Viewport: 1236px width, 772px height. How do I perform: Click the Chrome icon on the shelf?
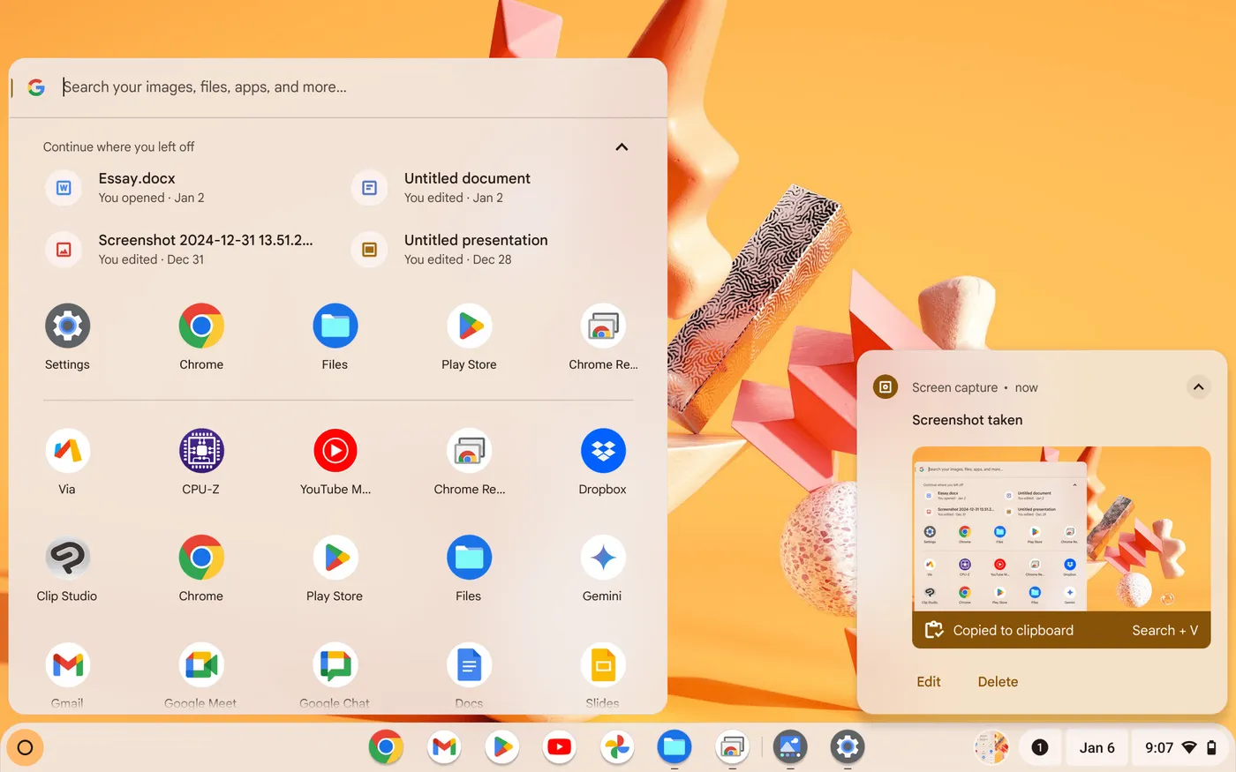[x=386, y=747]
